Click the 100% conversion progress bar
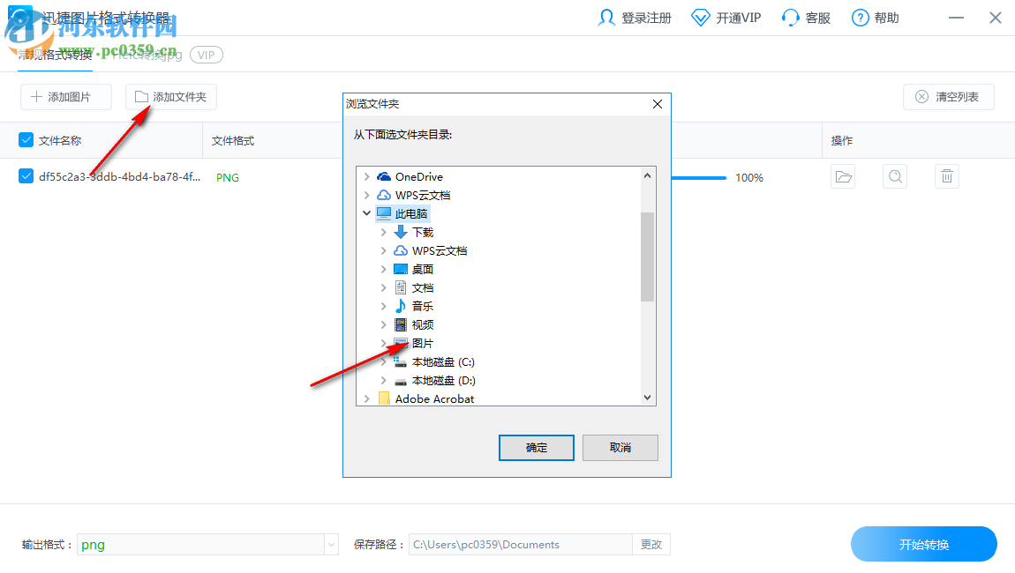 click(700, 177)
